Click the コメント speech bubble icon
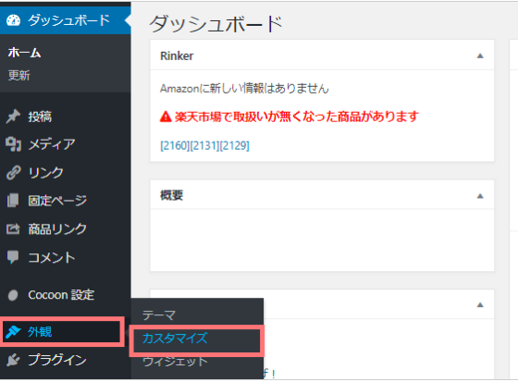 pyautogui.click(x=13, y=257)
